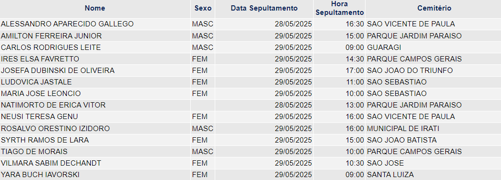Click the Data Sepultamento column header

[264, 8]
